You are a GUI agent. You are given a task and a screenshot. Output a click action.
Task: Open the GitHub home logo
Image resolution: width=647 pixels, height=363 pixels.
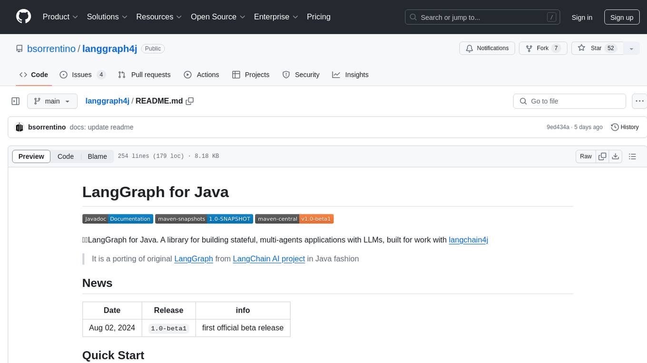23,17
